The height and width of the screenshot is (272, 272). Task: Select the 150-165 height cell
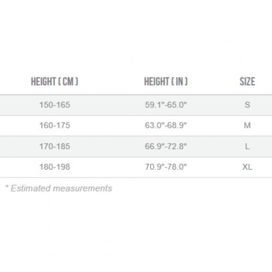tap(54, 105)
